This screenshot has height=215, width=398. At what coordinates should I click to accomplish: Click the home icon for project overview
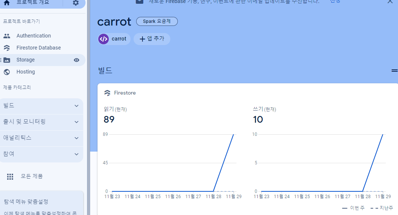pyautogui.click(x=7, y=3)
